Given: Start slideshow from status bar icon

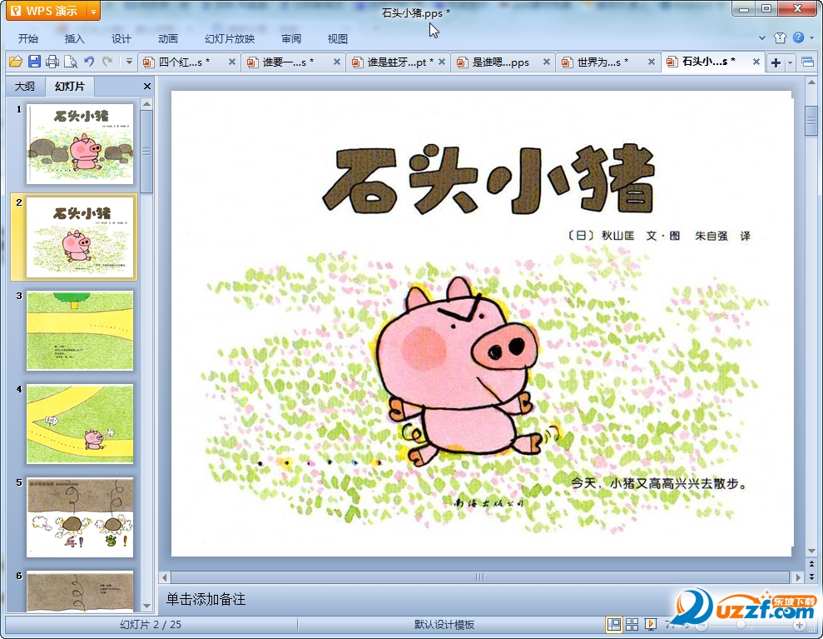Looking at the screenshot, I should coord(650,624).
